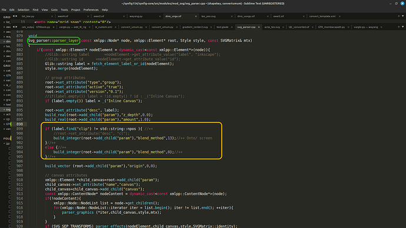Switch to the test.glade tab
This screenshot has height=228, width=406.
click(222, 27)
